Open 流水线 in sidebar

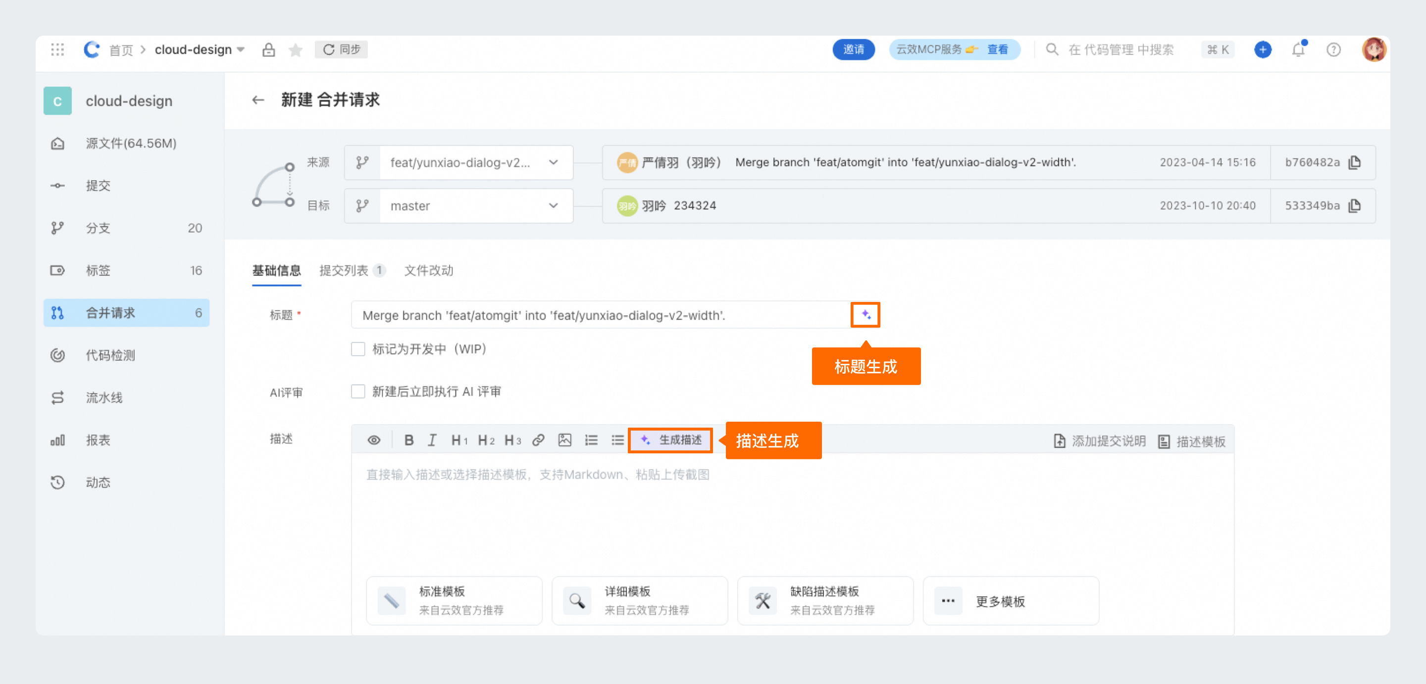126,397
